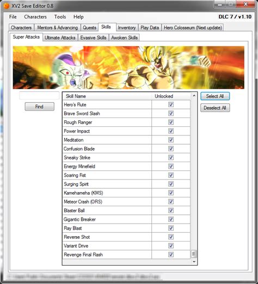The image size is (258, 284).
Task: Open the Help menu
Action: coord(78,17)
